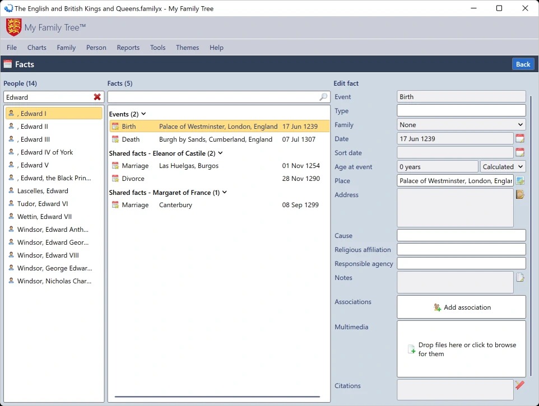Open the Calculated age dropdown
539x406 pixels.
[503, 167]
